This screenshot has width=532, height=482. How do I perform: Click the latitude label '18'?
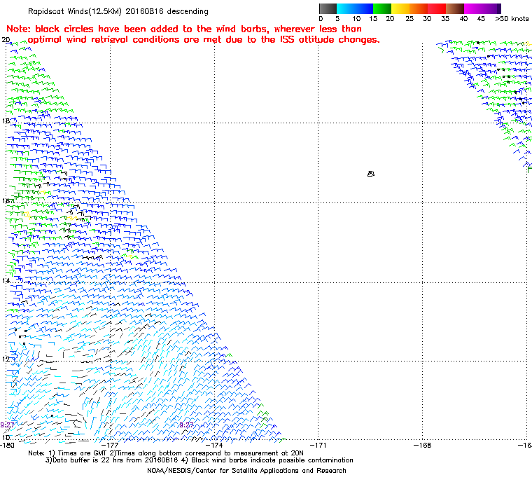click(x=6, y=121)
